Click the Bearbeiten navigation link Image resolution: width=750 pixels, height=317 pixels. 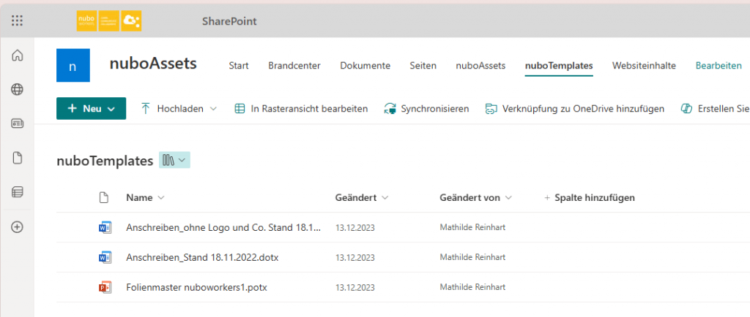tap(719, 66)
